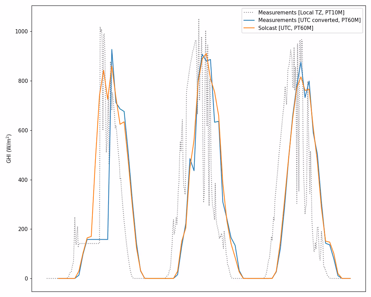
Task: Click the legend entry 'Measurements [Local TZ, PT10M]'
Action: click(x=301, y=13)
